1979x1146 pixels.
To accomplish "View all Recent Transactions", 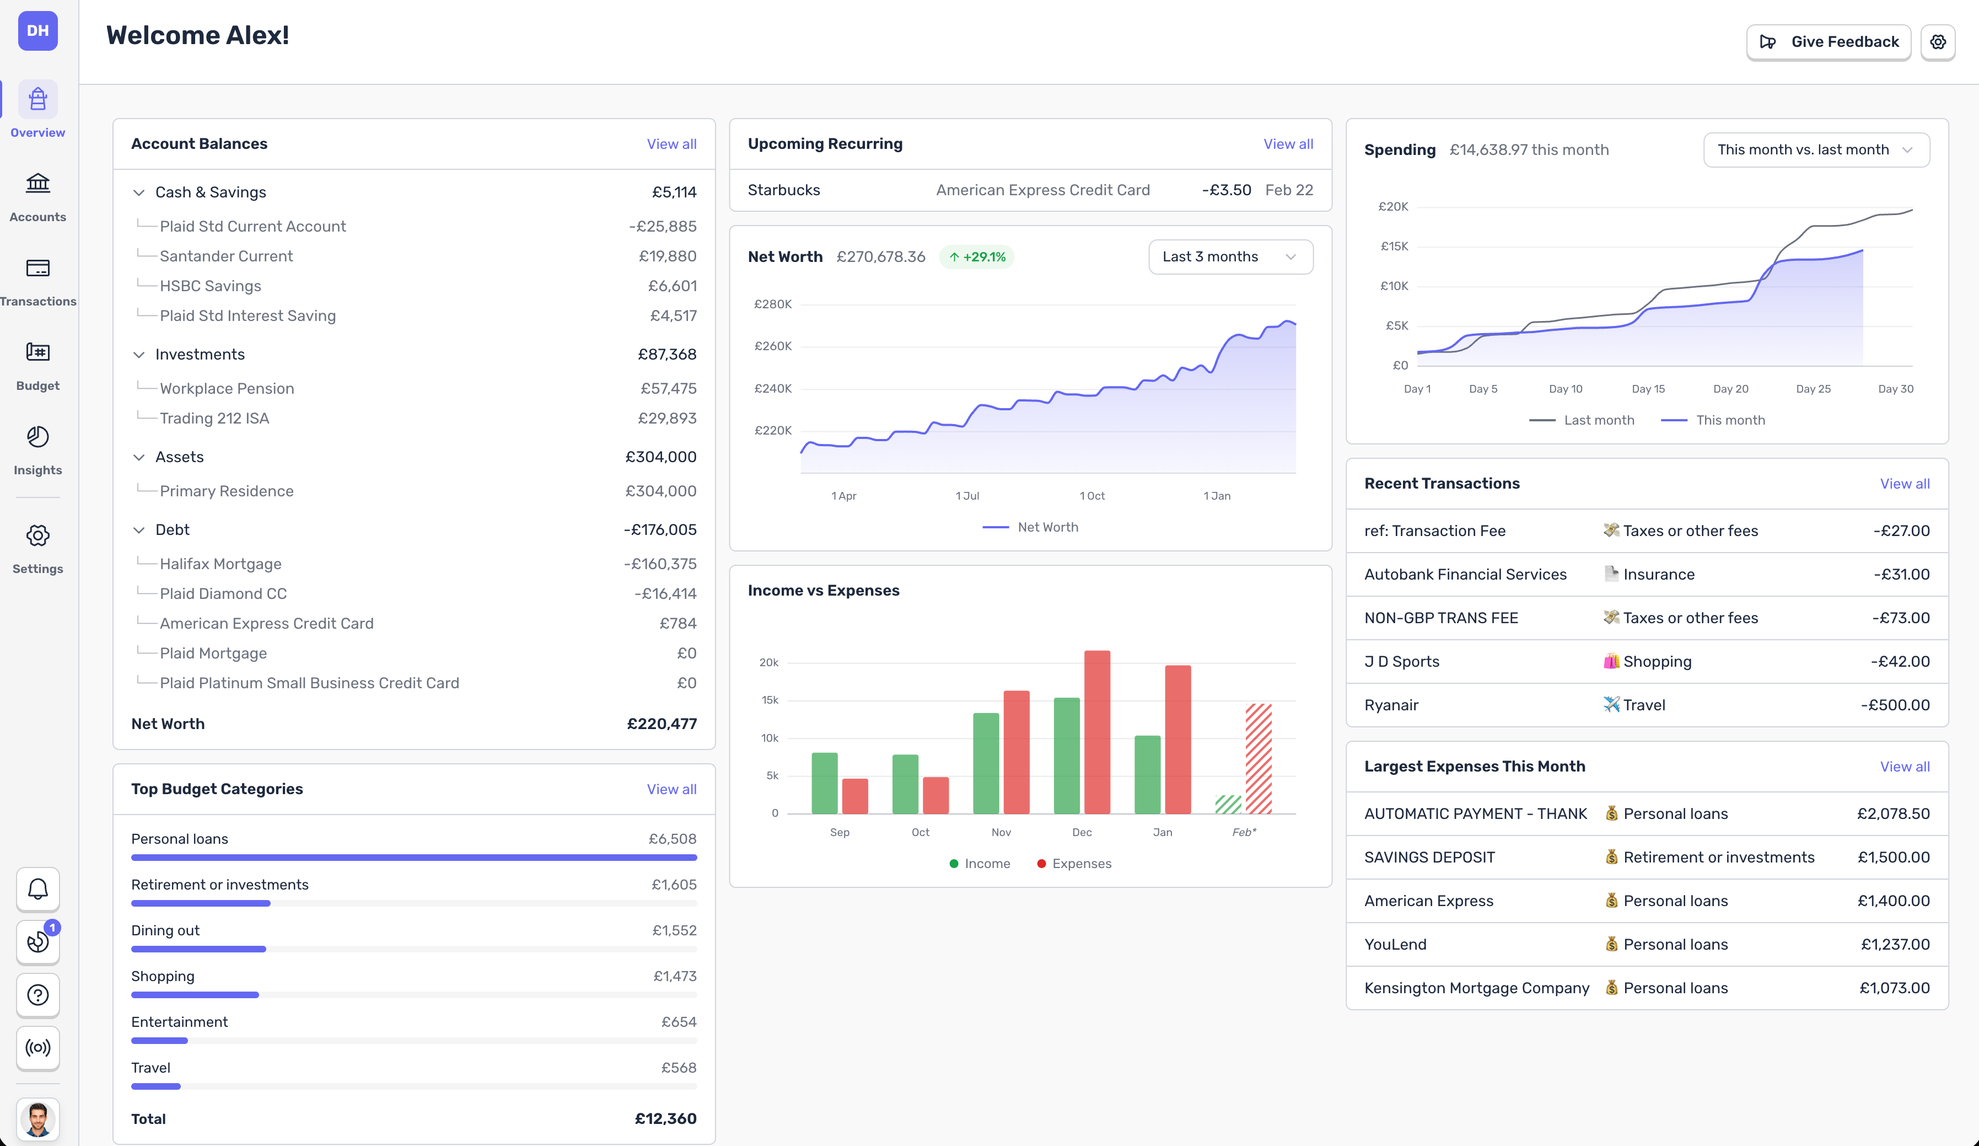I will (x=1905, y=483).
